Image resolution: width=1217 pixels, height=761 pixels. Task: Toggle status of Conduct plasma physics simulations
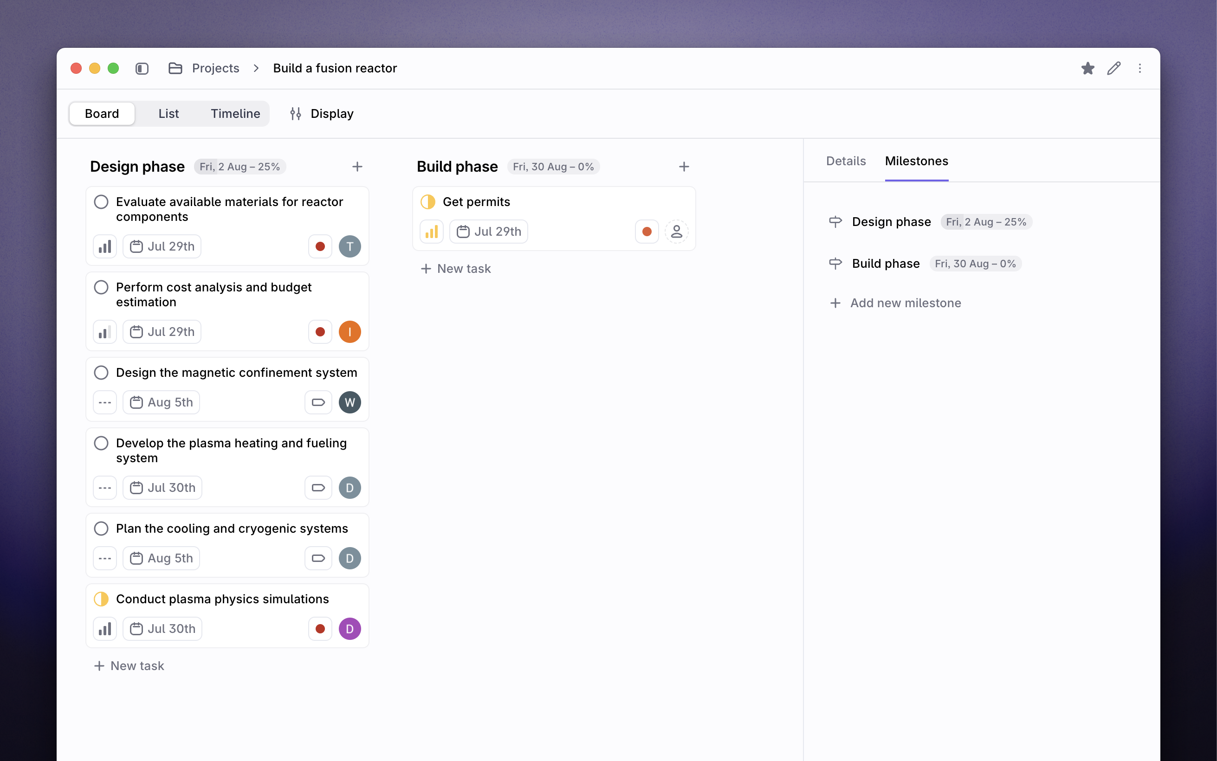101,600
